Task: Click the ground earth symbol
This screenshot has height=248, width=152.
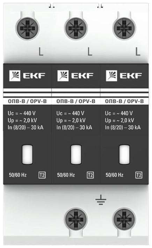Action: point(101,200)
